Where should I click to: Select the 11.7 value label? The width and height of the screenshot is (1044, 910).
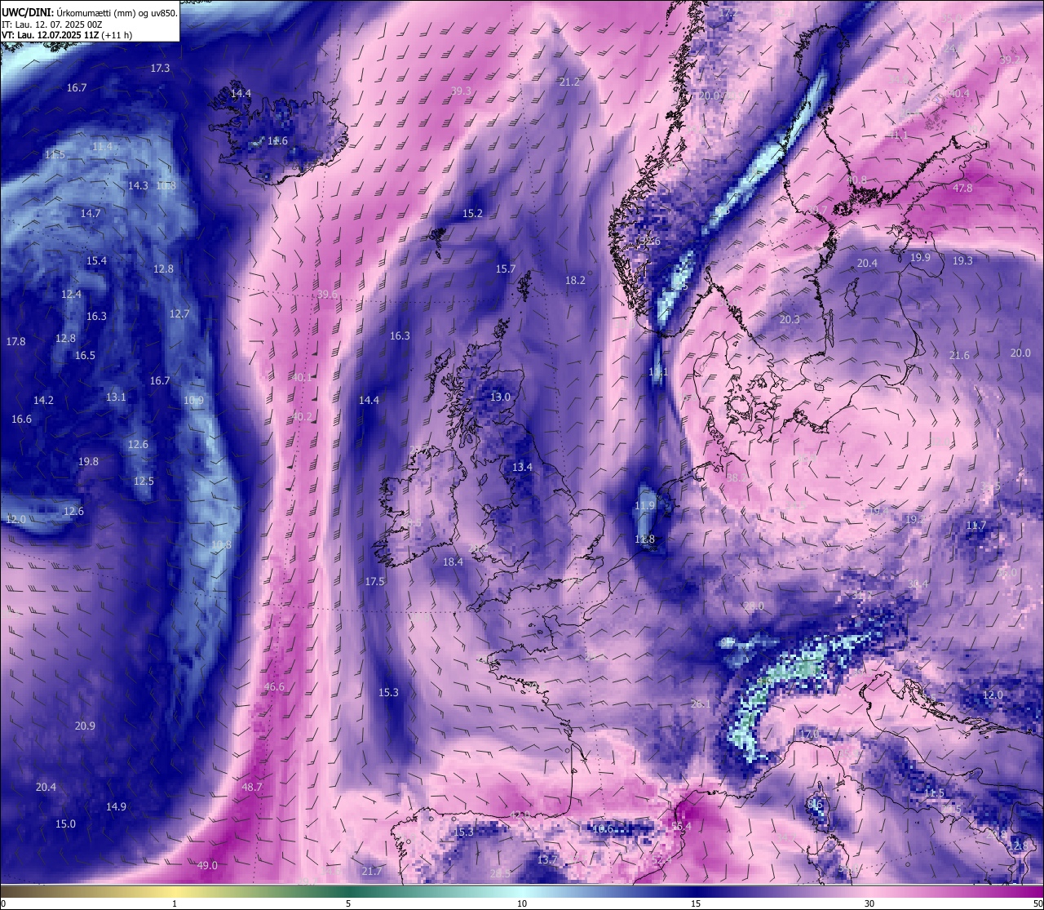click(x=975, y=526)
